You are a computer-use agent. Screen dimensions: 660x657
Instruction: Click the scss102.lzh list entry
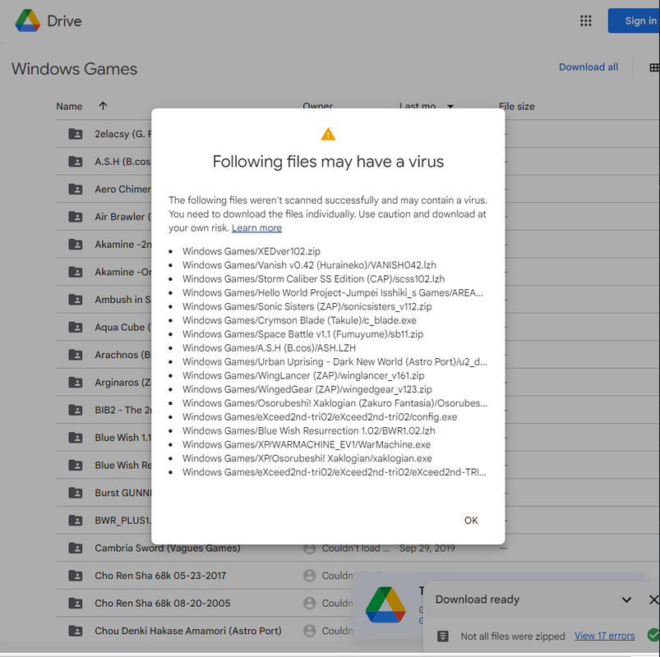point(313,279)
